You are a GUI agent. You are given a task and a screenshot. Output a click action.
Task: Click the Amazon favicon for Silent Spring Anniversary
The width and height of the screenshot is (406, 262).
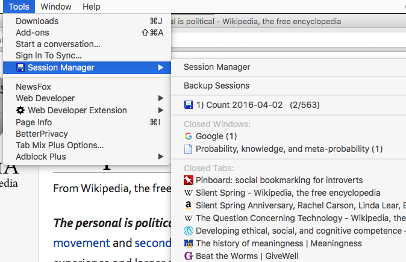[x=189, y=205]
